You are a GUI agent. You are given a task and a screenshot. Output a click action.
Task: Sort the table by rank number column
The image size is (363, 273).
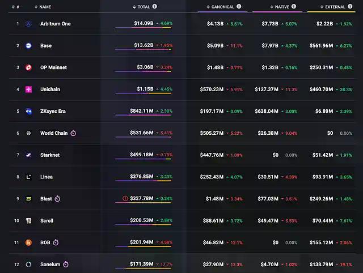tap(15, 7)
